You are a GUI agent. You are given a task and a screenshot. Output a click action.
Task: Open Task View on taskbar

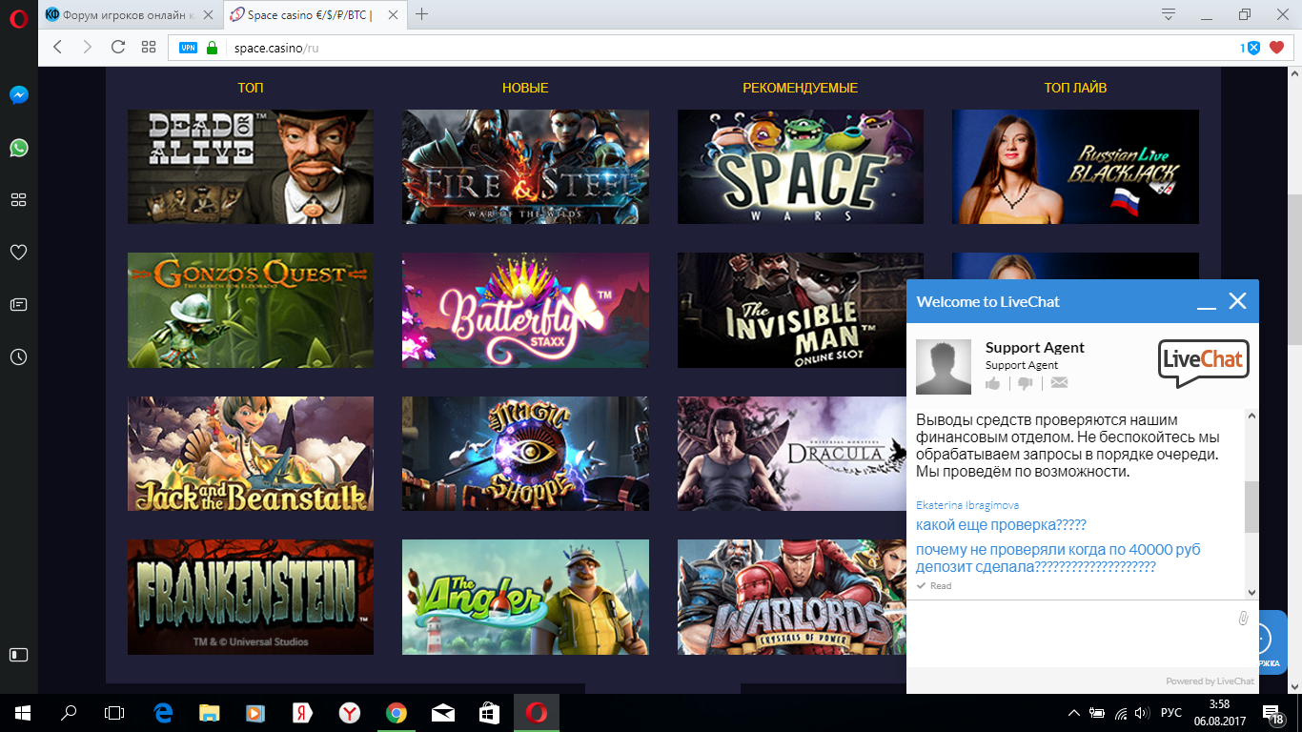coord(114,712)
